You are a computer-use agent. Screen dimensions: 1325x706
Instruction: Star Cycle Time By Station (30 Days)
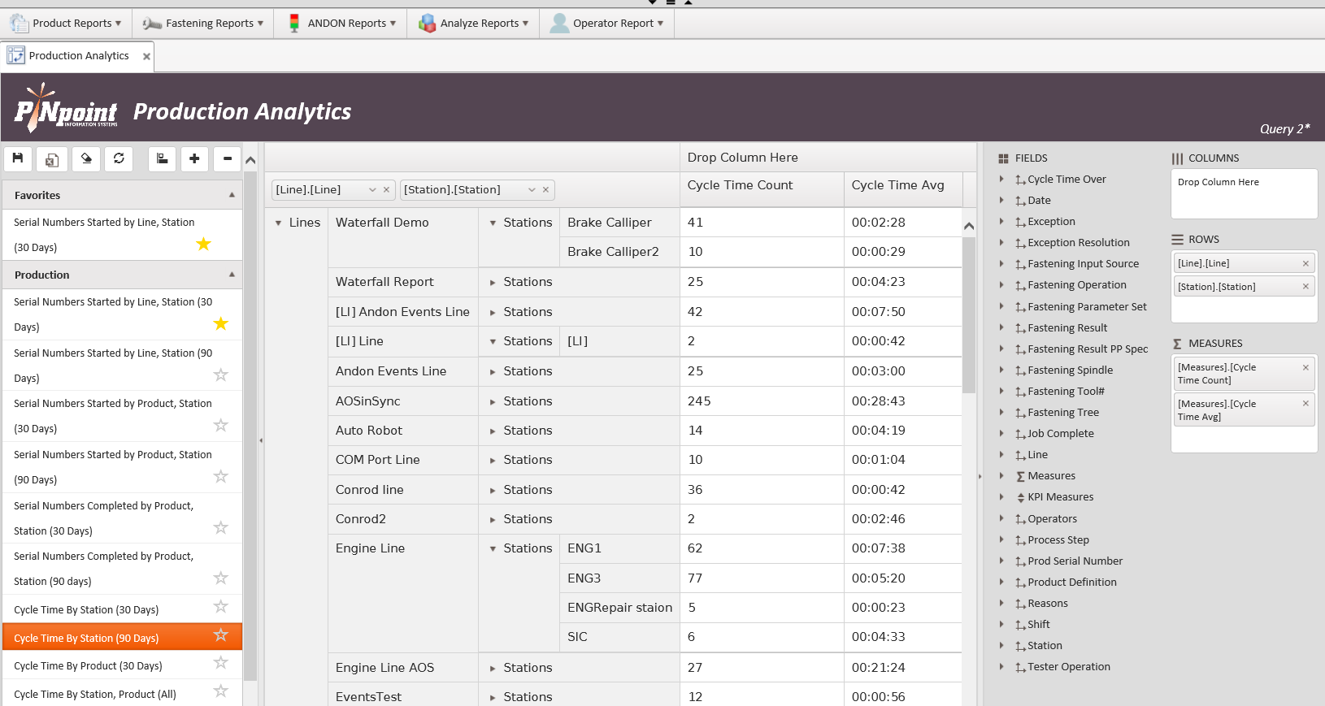pos(220,606)
